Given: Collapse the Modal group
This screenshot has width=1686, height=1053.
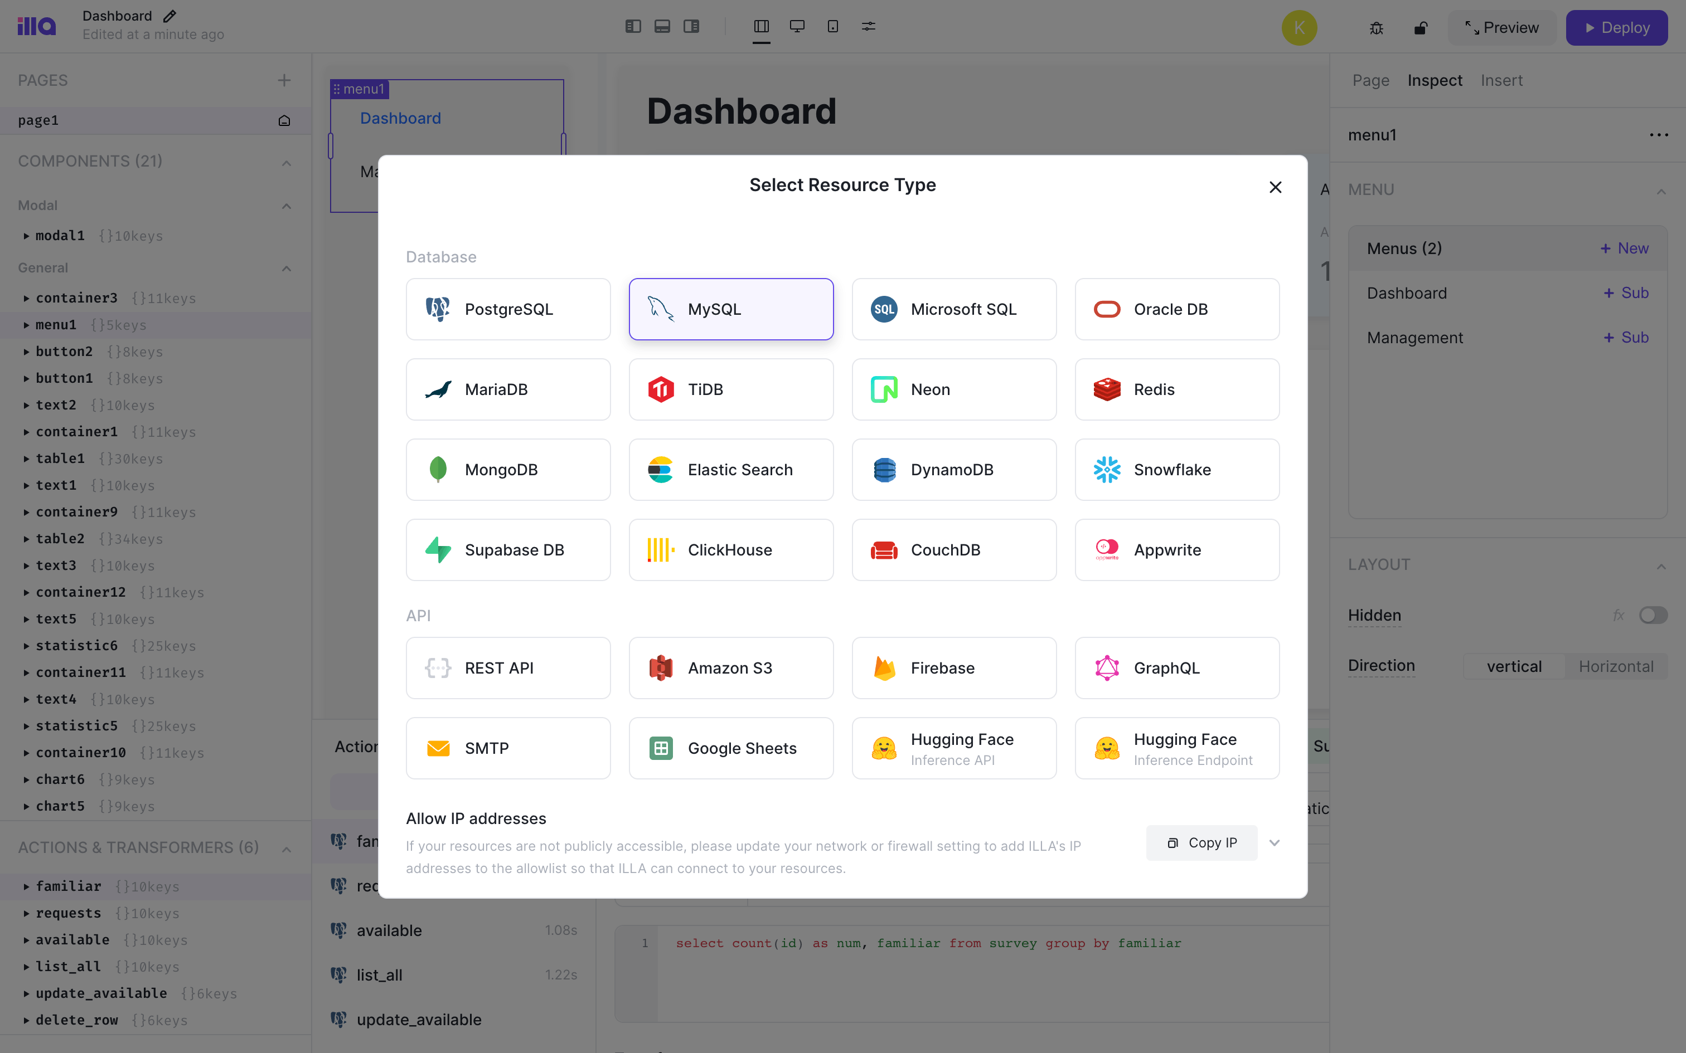Looking at the screenshot, I should (287, 206).
